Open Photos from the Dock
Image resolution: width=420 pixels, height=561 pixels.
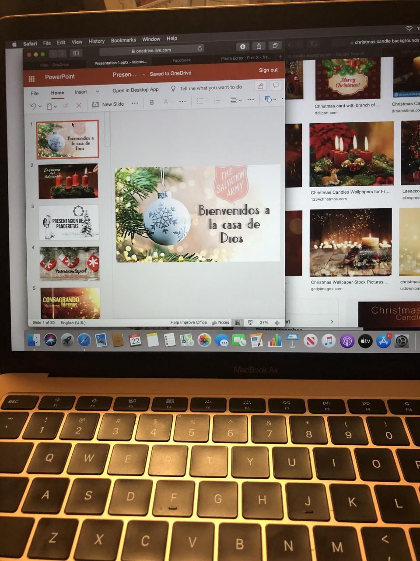(x=204, y=340)
